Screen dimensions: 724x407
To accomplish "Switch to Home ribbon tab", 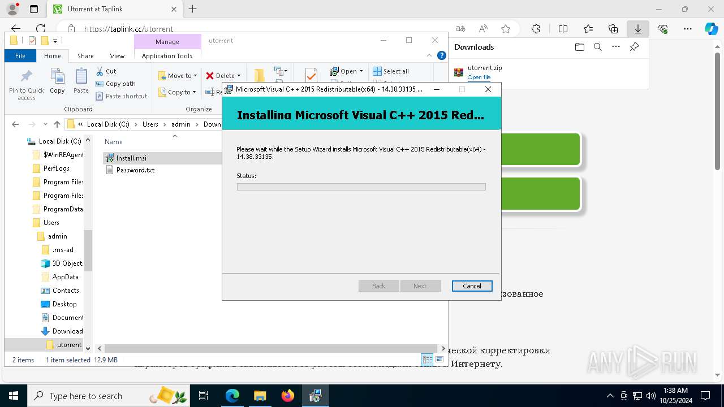I will (53, 56).
